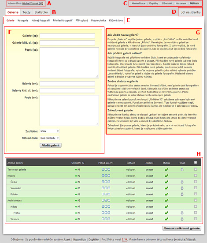
Task: Open FTP upload submenu item
Action: [82, 20]
